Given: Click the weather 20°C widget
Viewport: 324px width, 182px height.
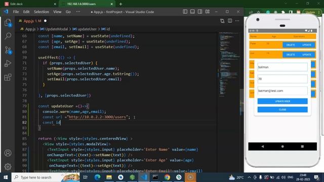Looking at the screenshot, I should [236, 177].
